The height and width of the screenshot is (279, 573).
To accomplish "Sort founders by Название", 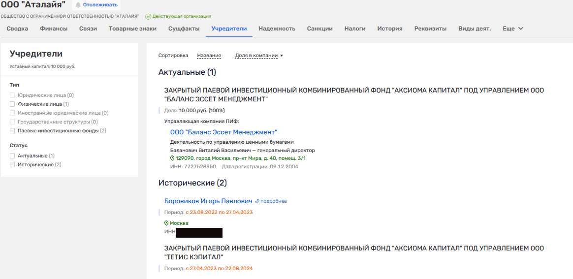I will pos(209,56).
